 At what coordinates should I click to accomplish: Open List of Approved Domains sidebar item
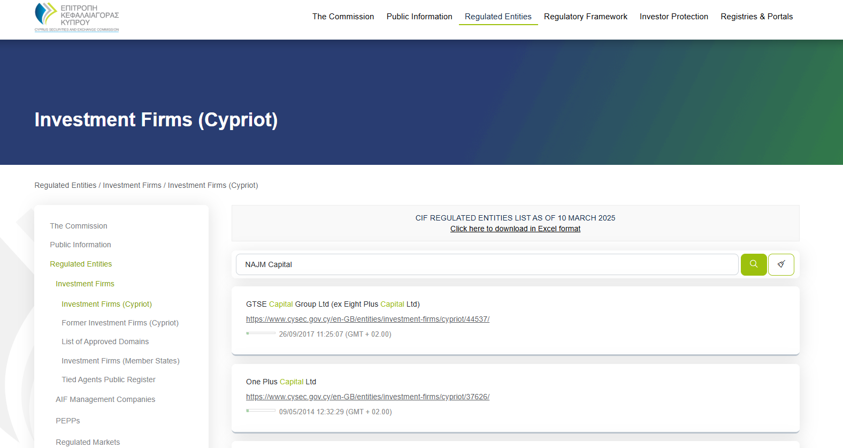pyautogui.click(x=105, y=341)
